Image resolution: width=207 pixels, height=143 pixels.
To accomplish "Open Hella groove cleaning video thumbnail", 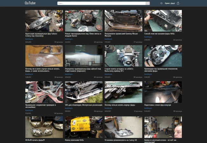I will [163, 21].
